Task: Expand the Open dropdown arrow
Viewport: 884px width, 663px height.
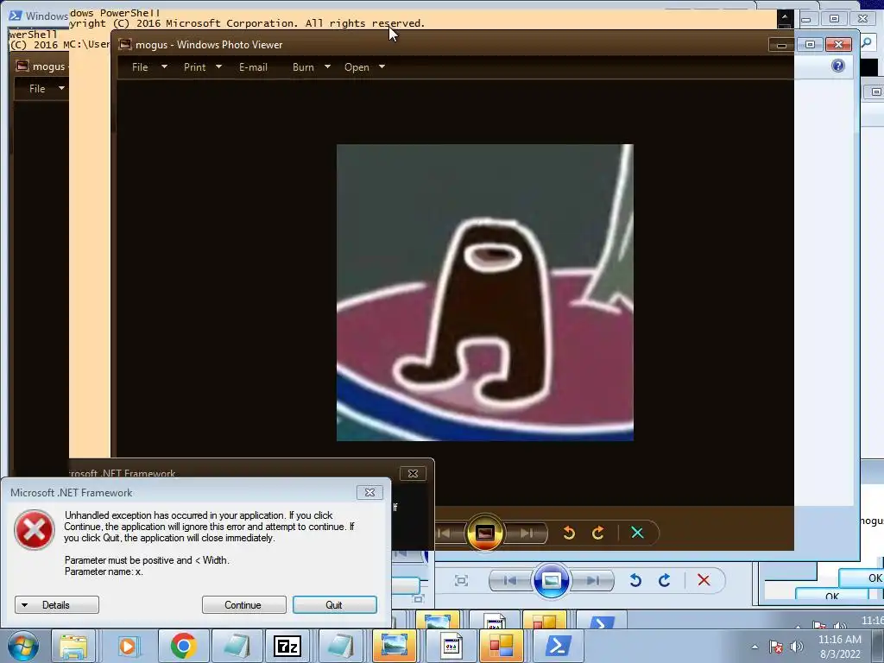Action: 382,66
